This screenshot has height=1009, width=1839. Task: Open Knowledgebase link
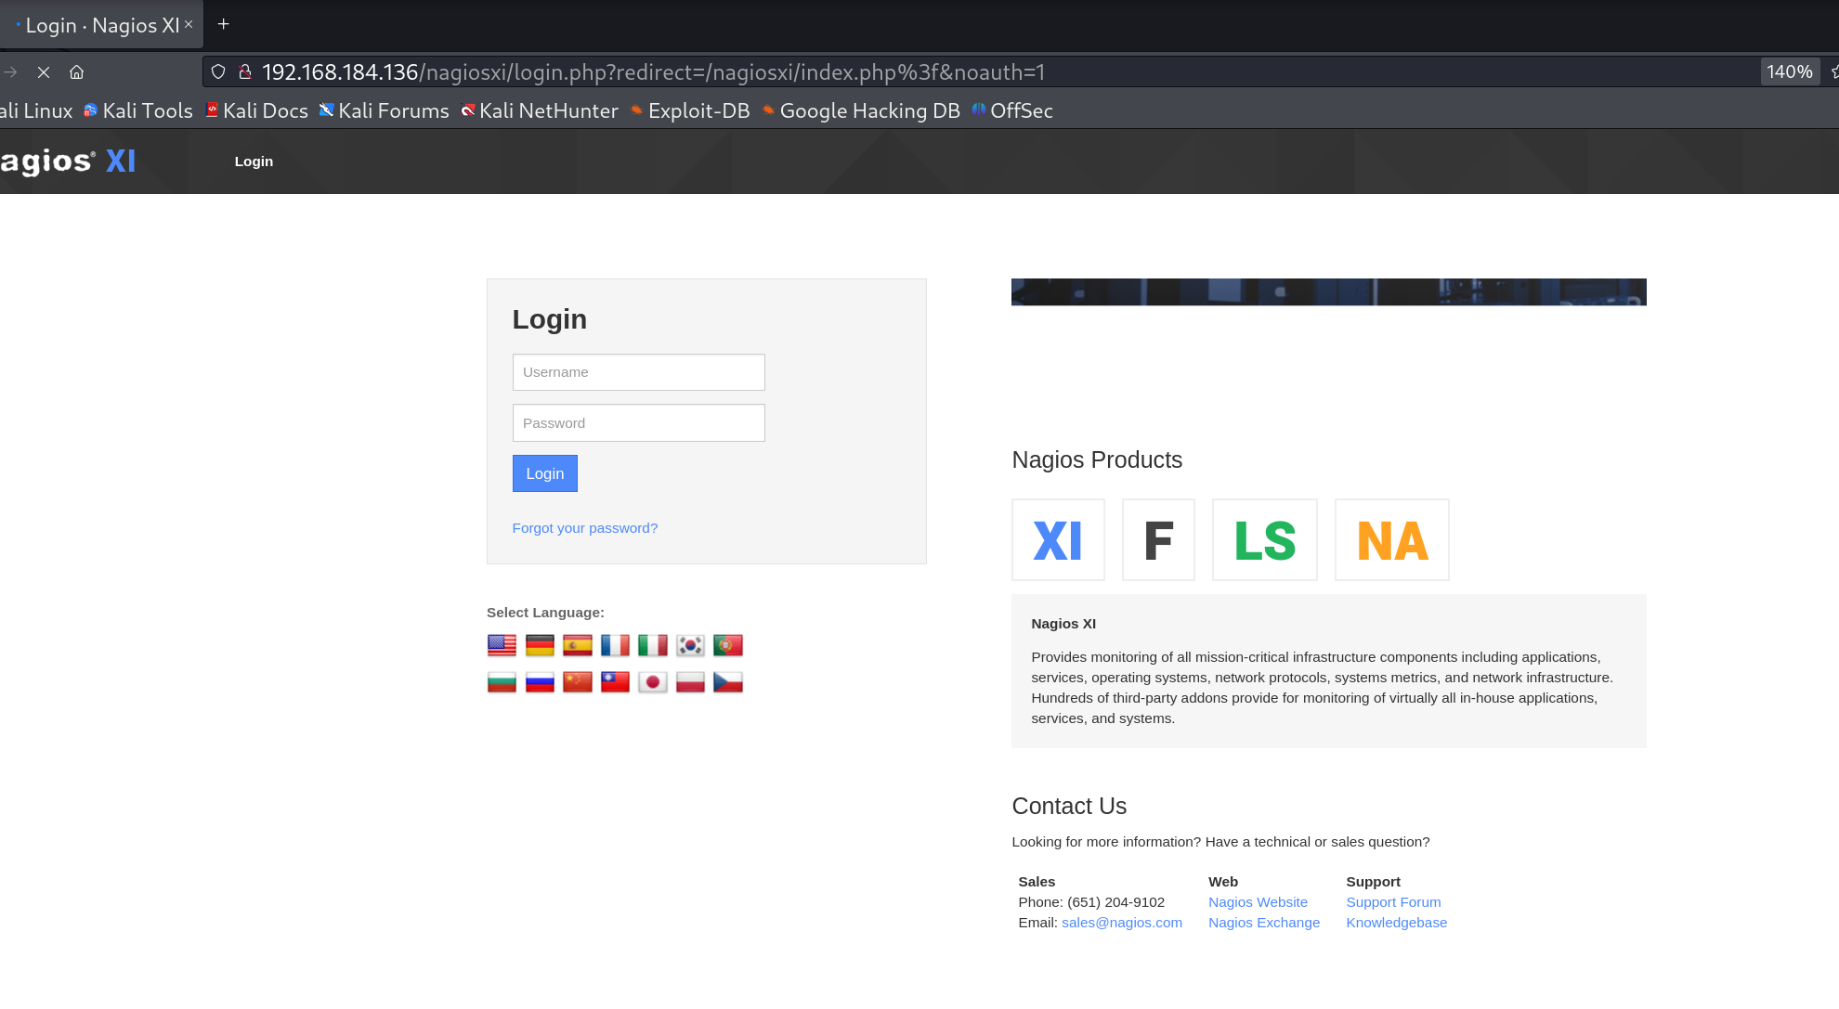point(1396,923)
